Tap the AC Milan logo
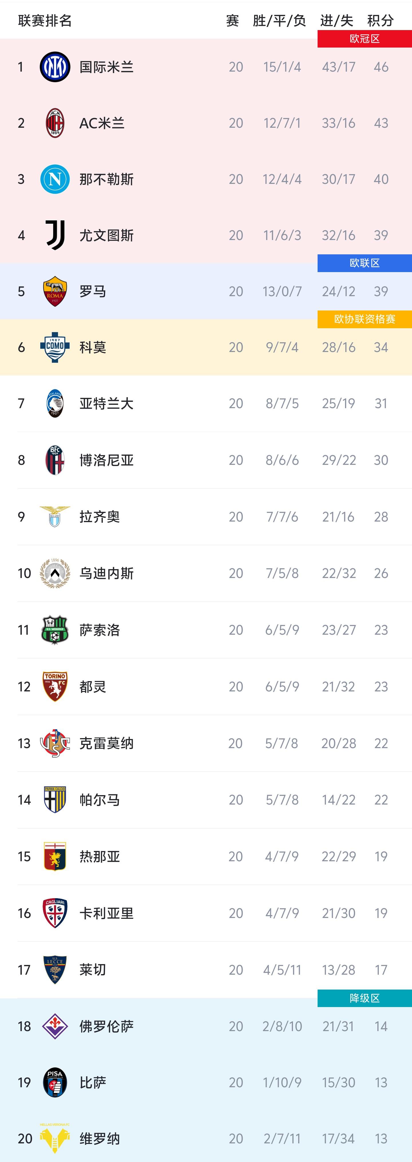412x1162 pixels. pyautogui.click(x=55, y=123)
